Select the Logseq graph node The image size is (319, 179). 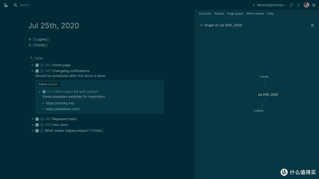tap(258, 111)
